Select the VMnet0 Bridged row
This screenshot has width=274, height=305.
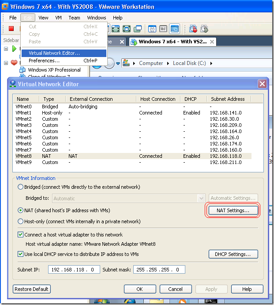[x=133, y=107]
